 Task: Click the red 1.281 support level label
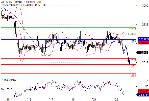tap(133, 66)
